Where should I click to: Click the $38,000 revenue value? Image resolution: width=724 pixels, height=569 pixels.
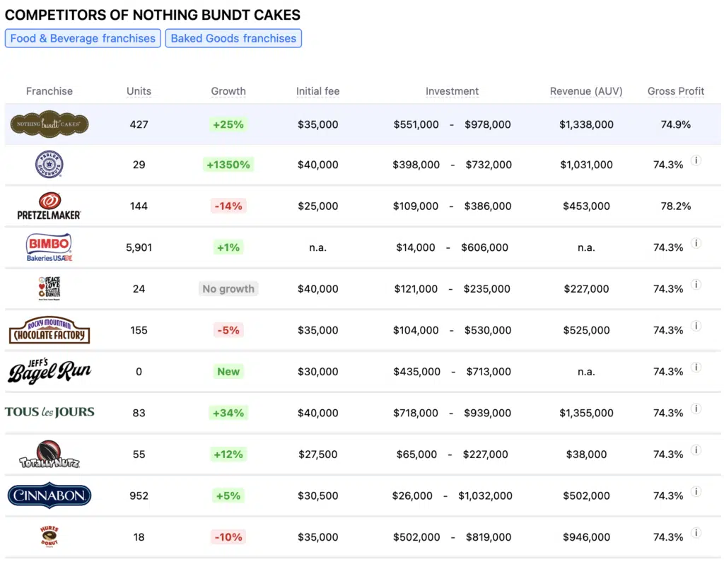tap(586, 454)
